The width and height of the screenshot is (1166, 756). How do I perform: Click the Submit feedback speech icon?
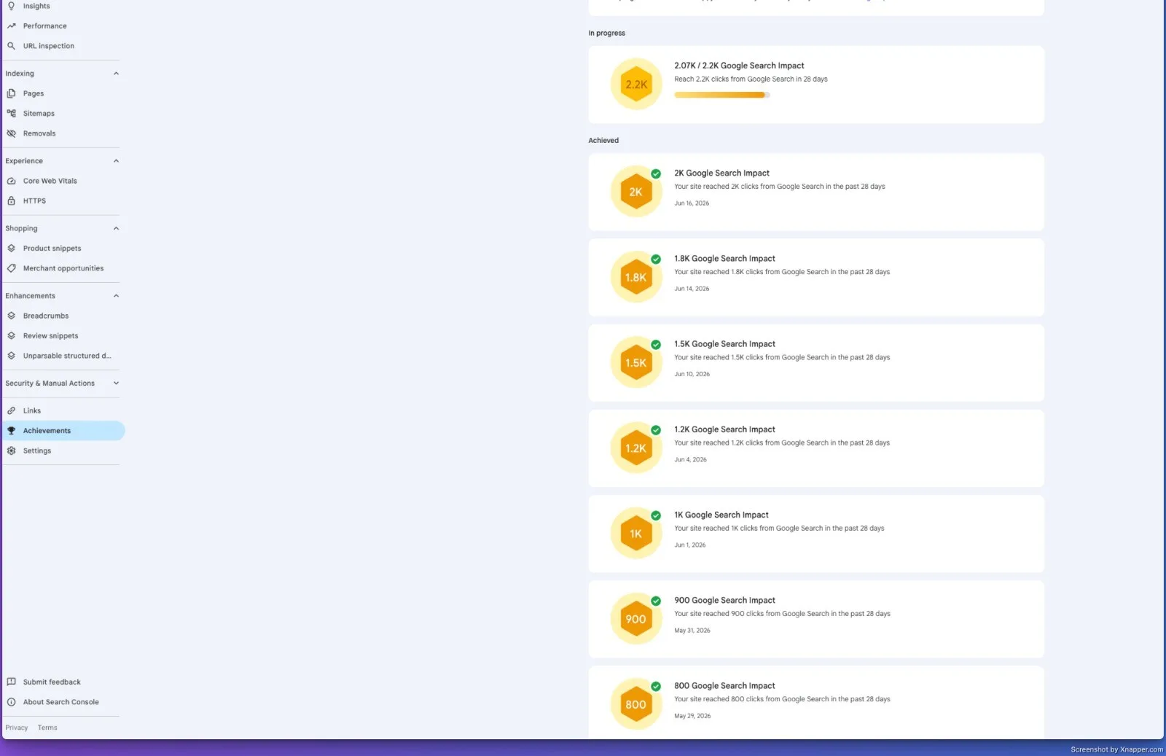click(11, 682)
